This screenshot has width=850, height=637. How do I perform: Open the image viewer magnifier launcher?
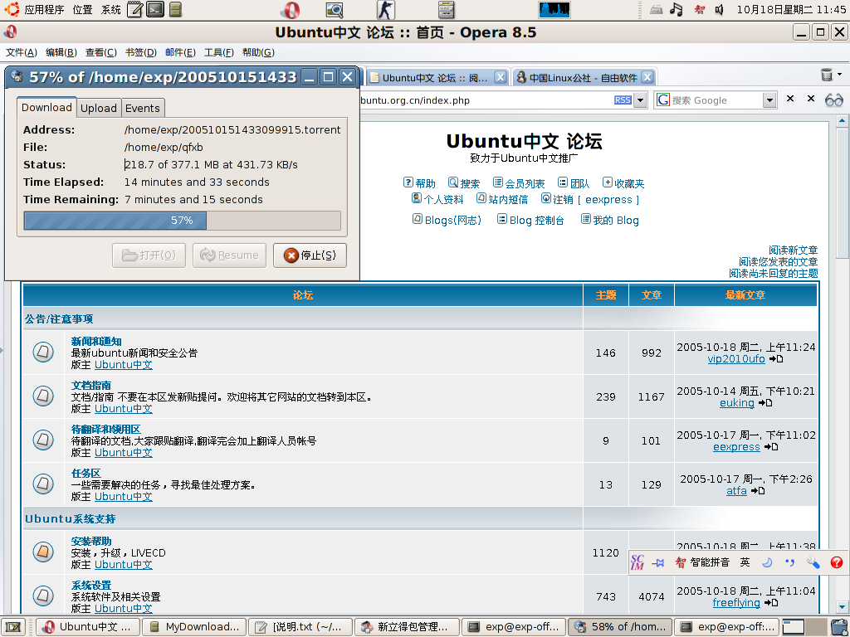tap(335, 10)
